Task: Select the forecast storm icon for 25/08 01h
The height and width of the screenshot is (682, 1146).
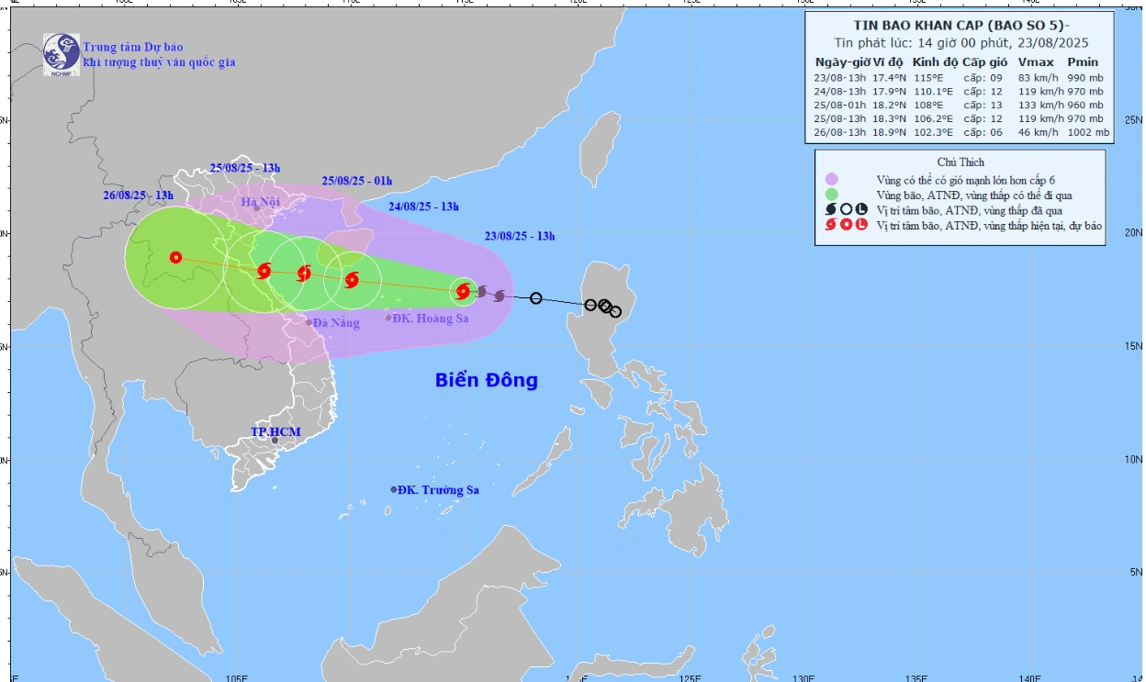Action: click(304, 273)
